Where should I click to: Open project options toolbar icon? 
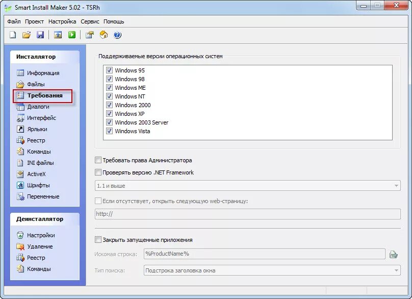pos(90,35)
